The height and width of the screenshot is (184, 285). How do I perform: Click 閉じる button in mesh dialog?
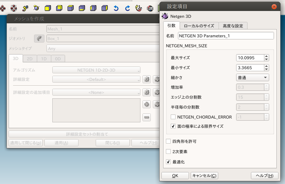click(x=113, y=143)
